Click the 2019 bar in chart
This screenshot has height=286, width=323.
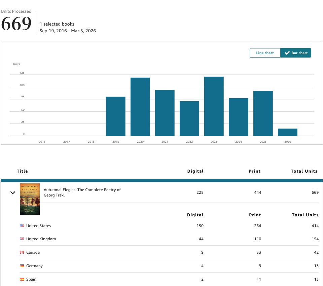point(115,116)
